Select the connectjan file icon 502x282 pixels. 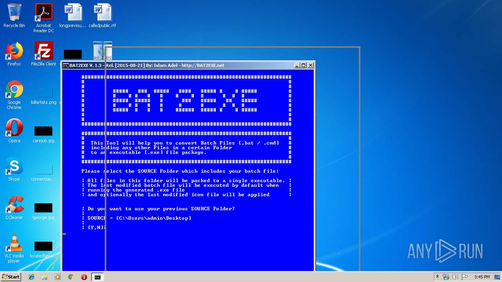pyautogui.click(x=44, y=172)
